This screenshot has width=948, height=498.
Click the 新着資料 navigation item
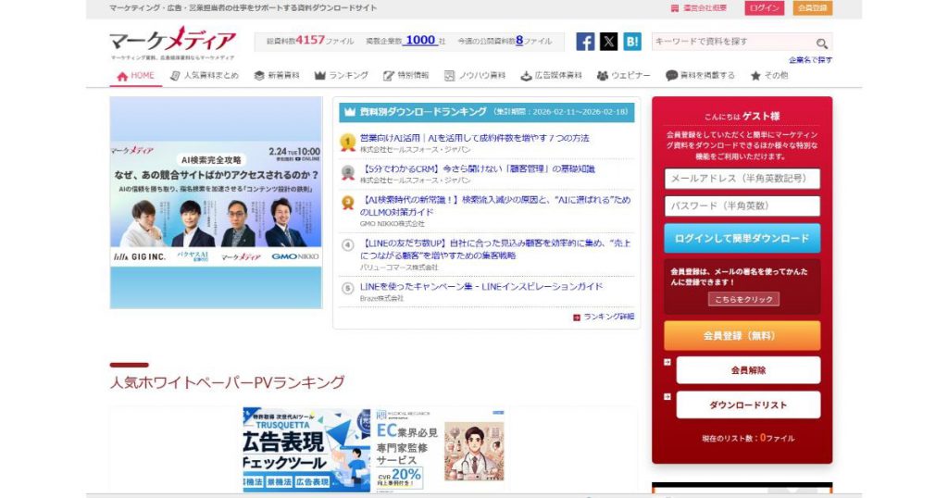pos(277,76)
